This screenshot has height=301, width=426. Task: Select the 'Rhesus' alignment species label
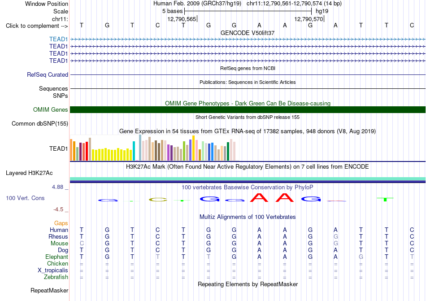[x=58, y=236]
